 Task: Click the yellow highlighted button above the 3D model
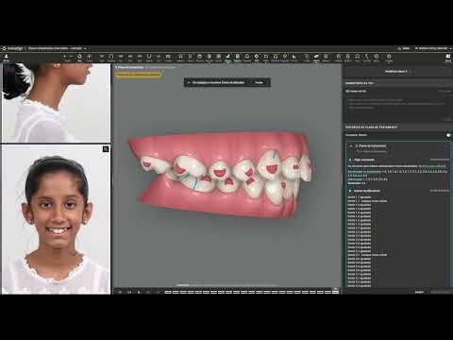point(138,75)
